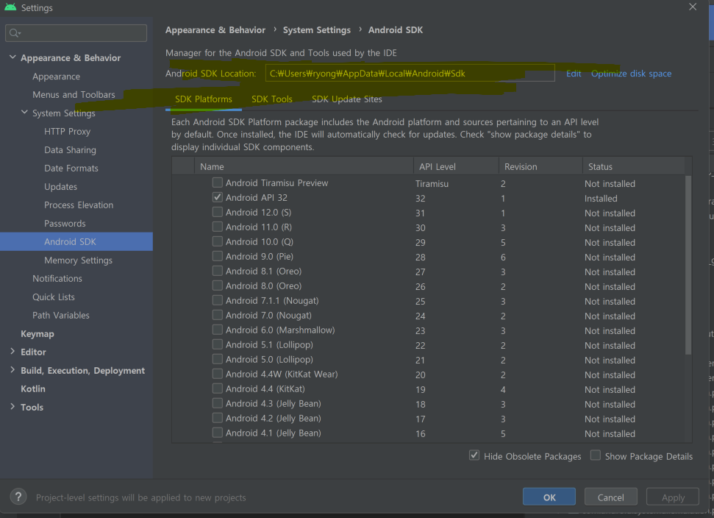Open Date Formats settings
This screenshot has height=518, width=714.
(x=71, y=168)
